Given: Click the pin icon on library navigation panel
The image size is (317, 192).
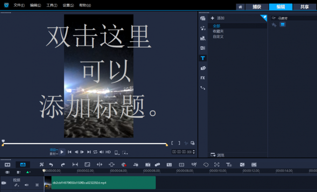Looking at the screenshot, I should coord(264,17).
